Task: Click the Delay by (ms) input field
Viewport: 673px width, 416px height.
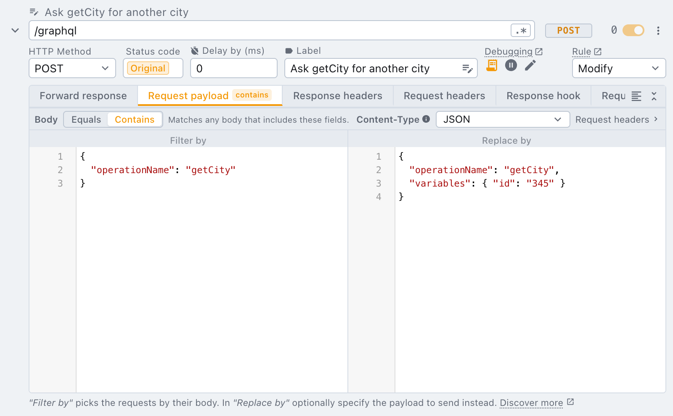Action: tap(234, 68)
